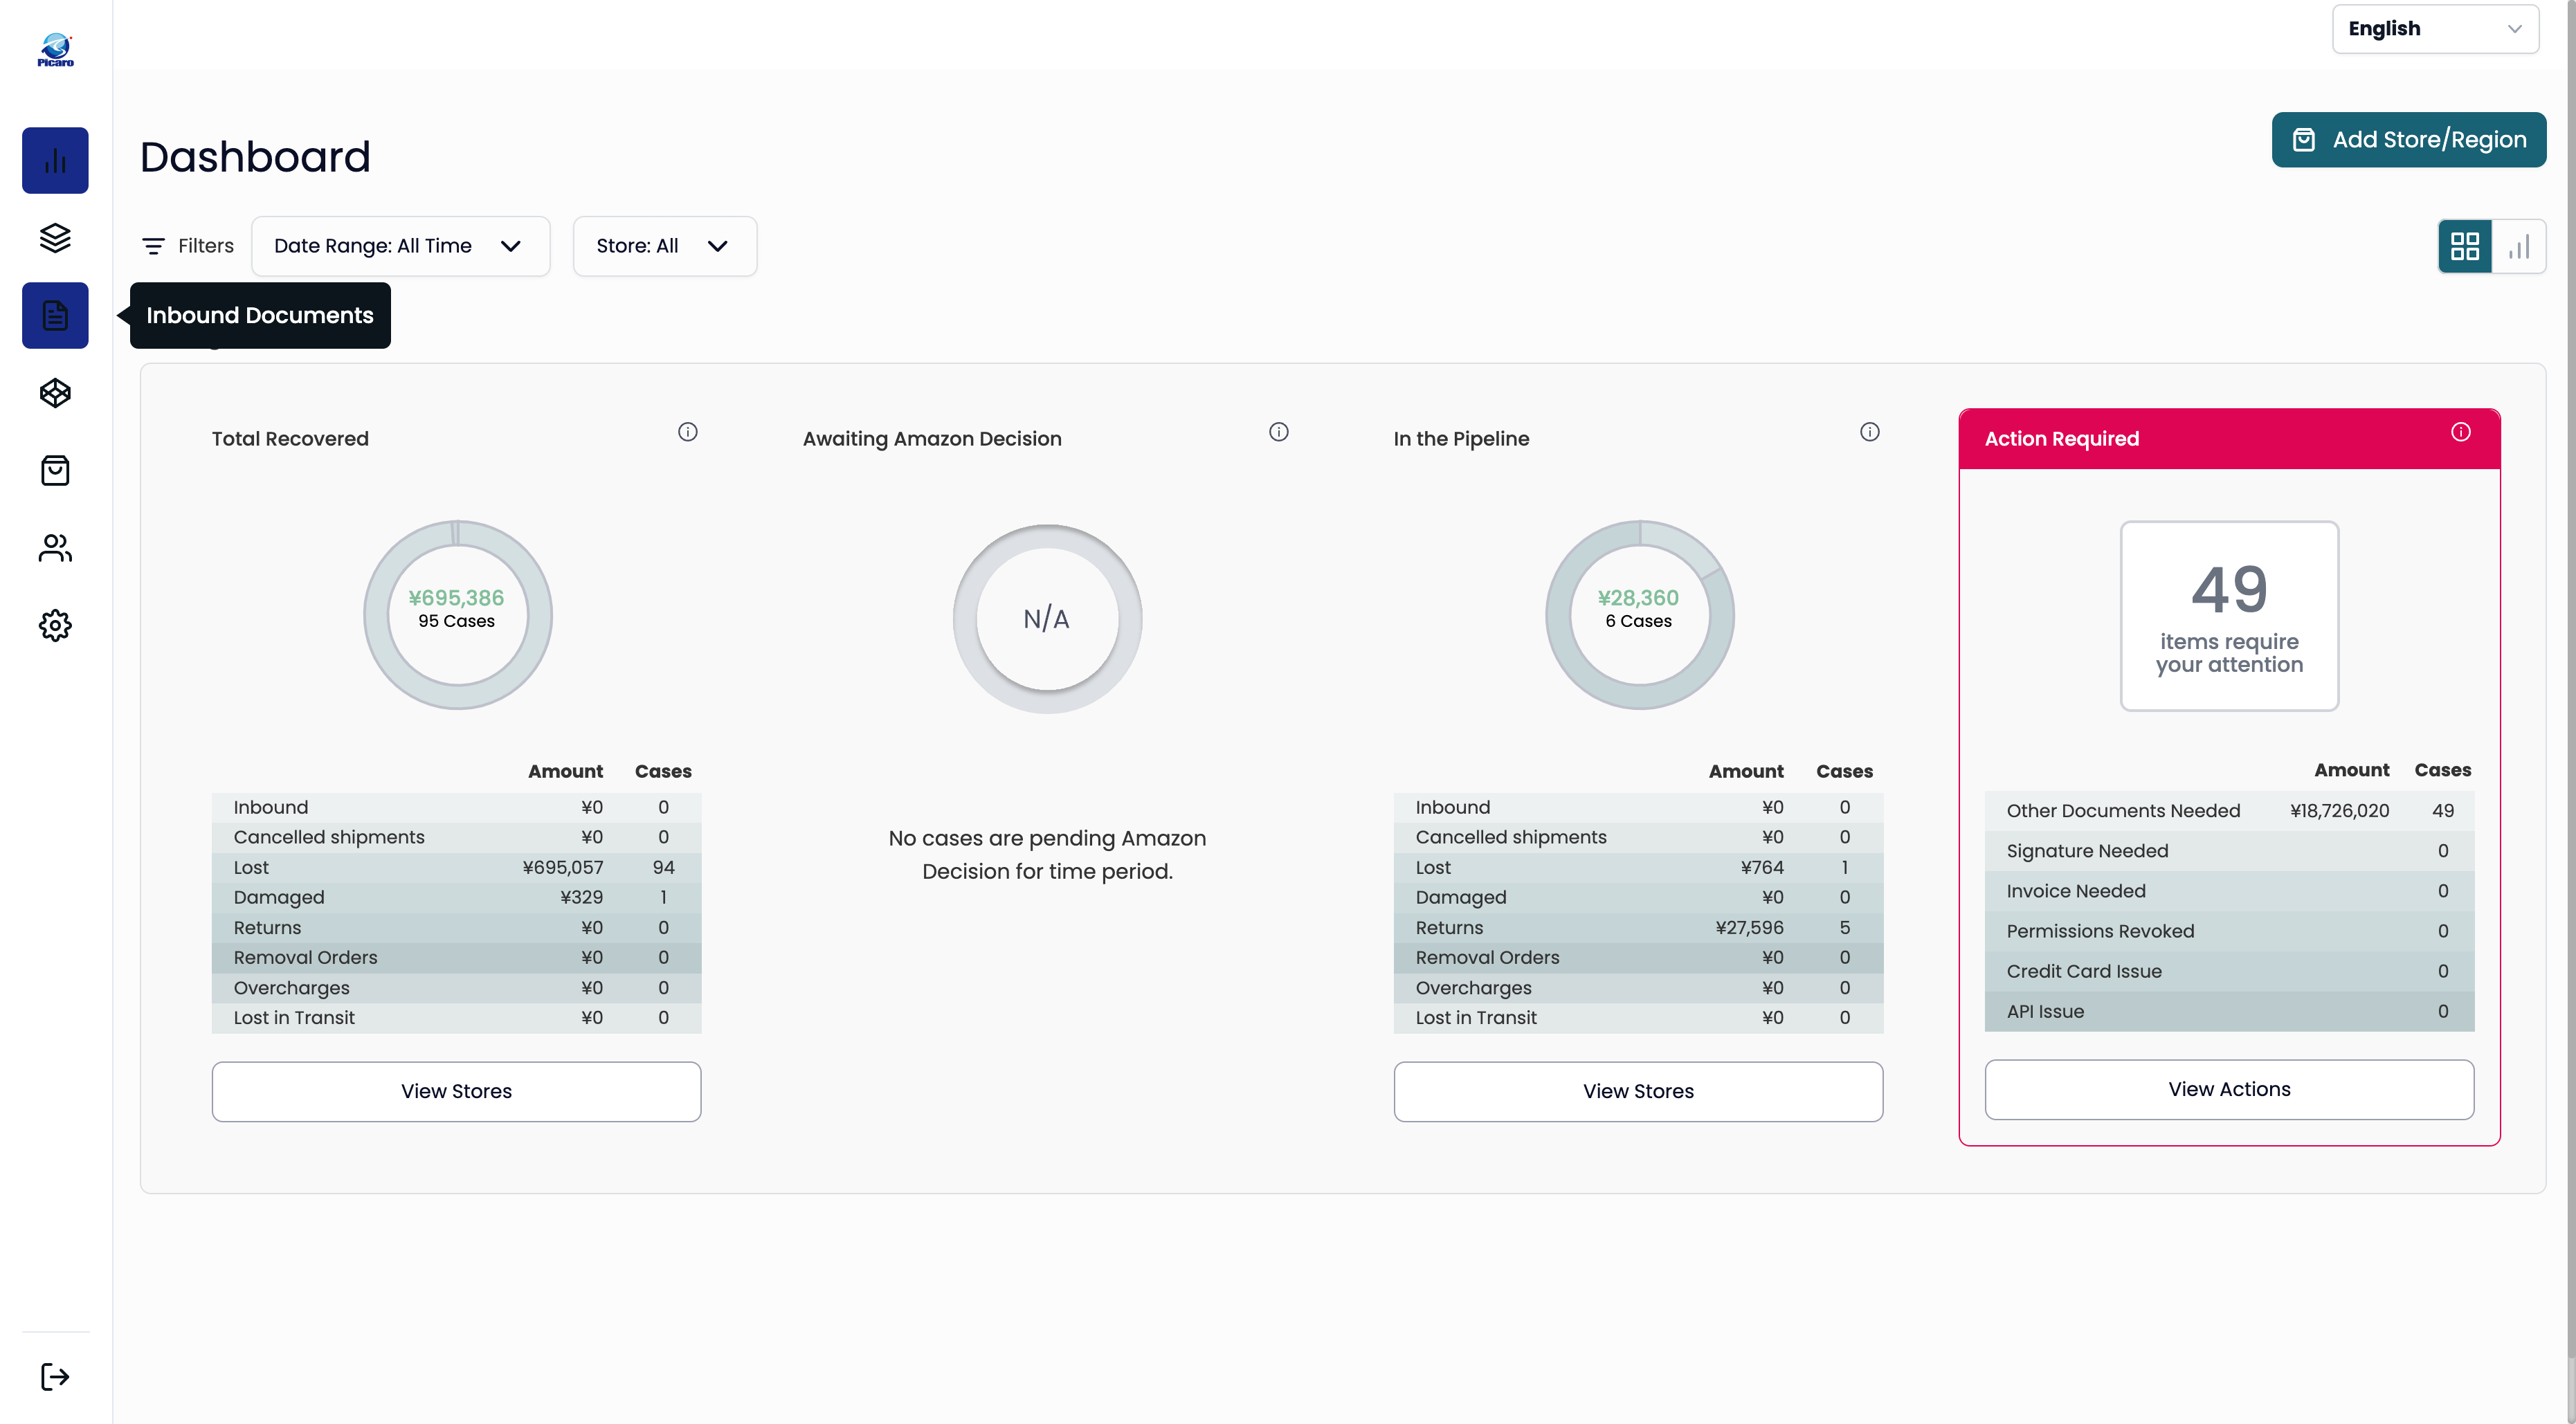Open the English language dropdown

[2435, 29]
